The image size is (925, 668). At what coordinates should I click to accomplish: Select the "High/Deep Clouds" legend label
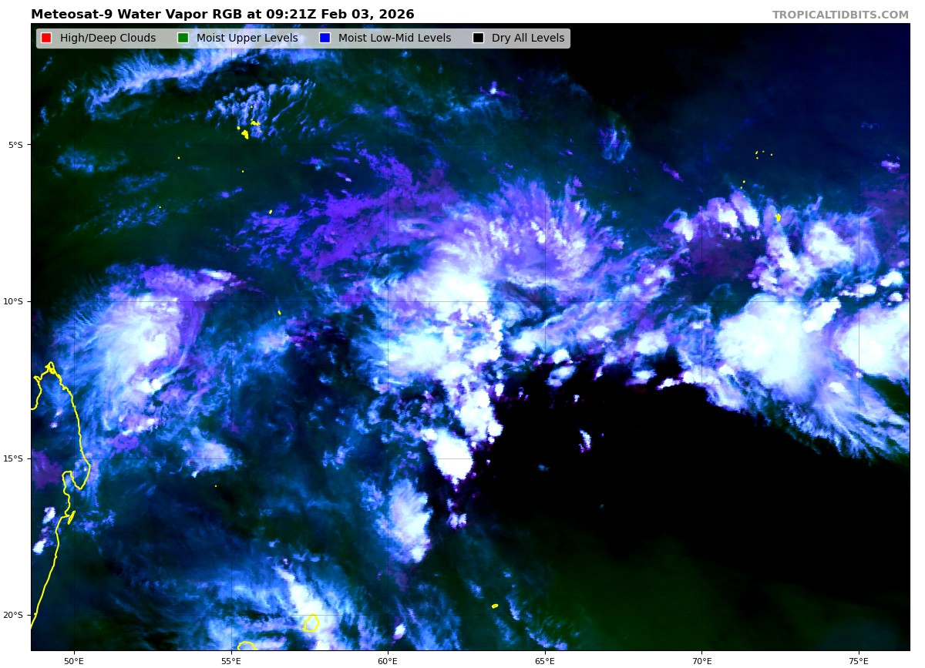click(x=108, y=39)
